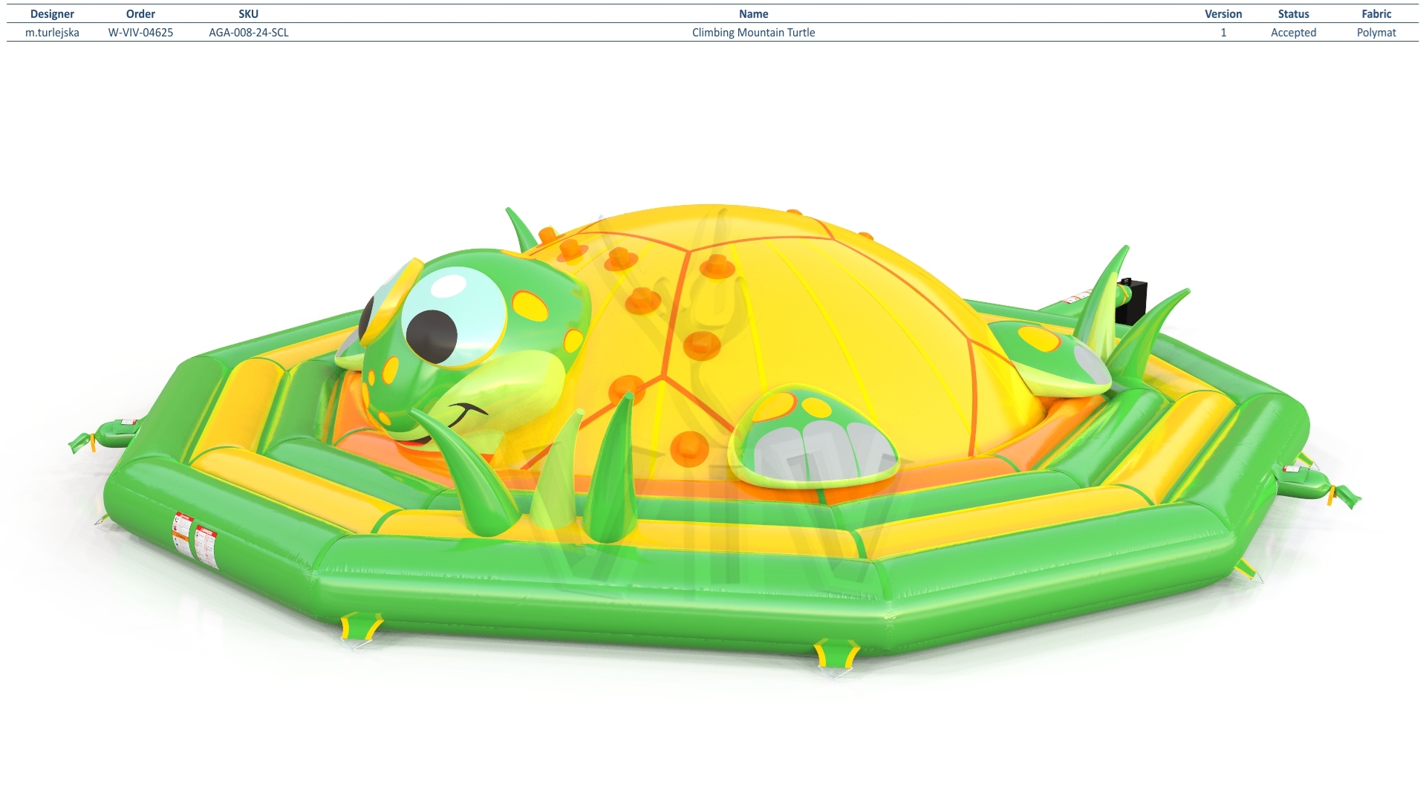
Task: Click the turtle's large eye
Action: pyautogui.click(x=453, y=316)
